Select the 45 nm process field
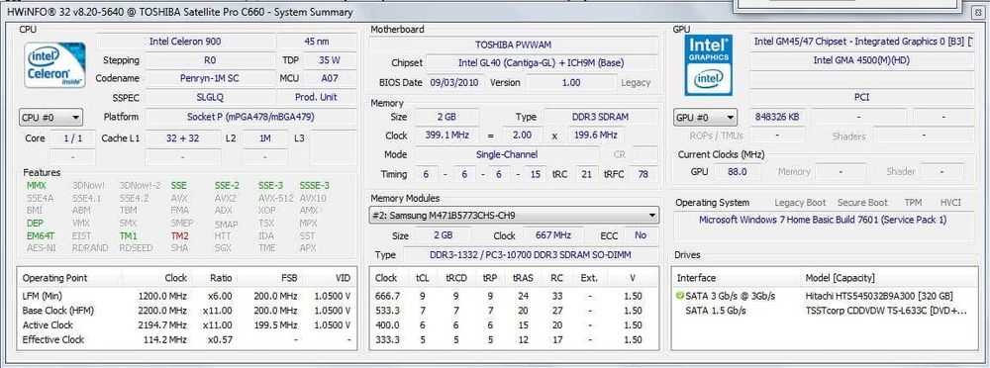The height and width of the screenshot is (368, 990). tap(317, 42)
